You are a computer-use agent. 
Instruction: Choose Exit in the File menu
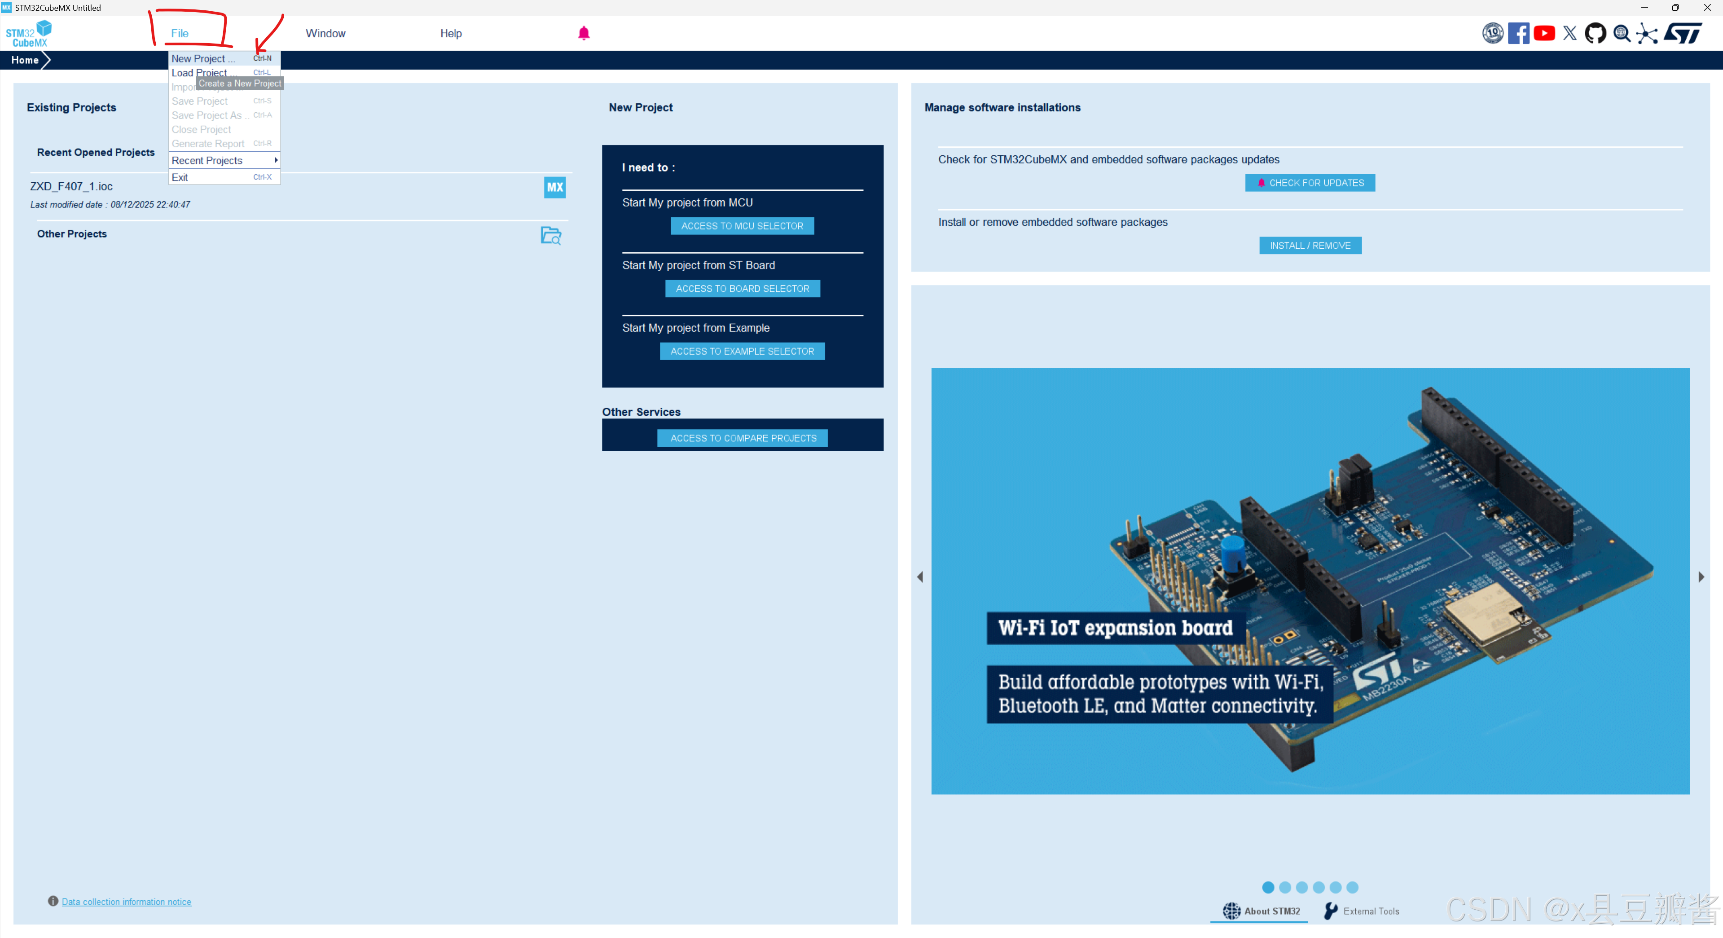pyautogui.click(x=180, y=177)
